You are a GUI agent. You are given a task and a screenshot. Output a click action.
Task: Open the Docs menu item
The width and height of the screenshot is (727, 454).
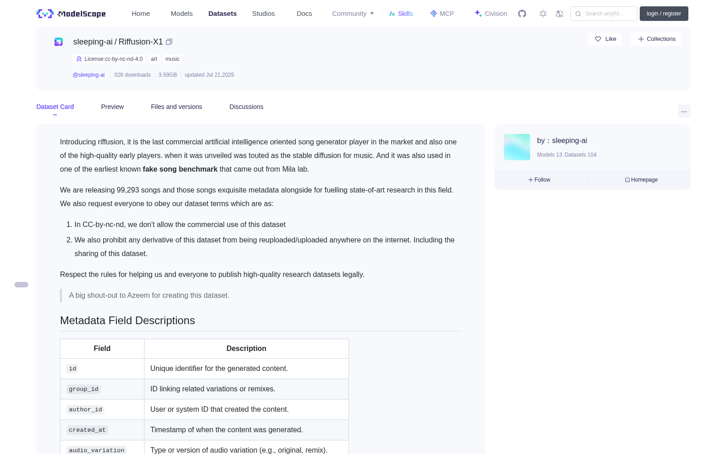tap(304, 14)
